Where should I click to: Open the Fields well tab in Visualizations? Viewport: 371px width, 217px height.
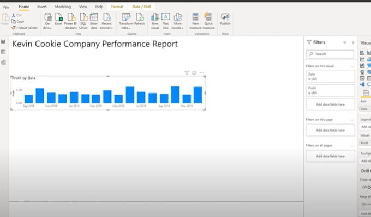[x=366, y=92]
